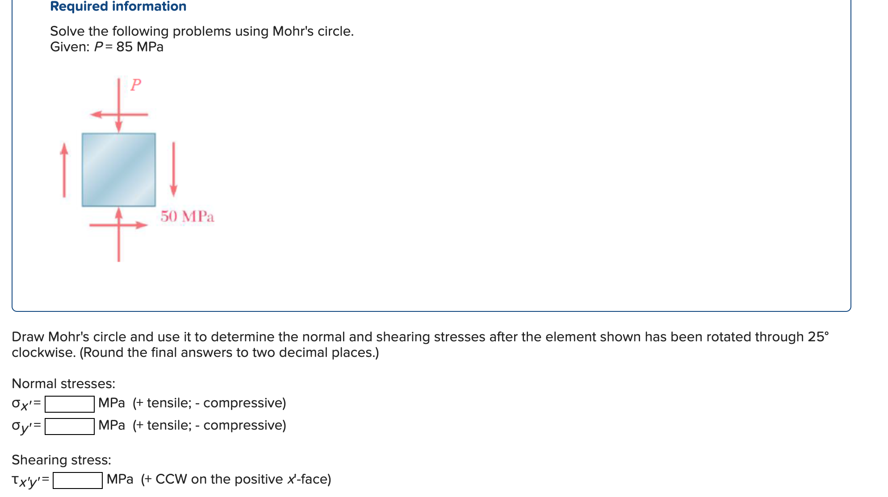
Task: Click the Shearing stress section label
Action: pos(61,460)
